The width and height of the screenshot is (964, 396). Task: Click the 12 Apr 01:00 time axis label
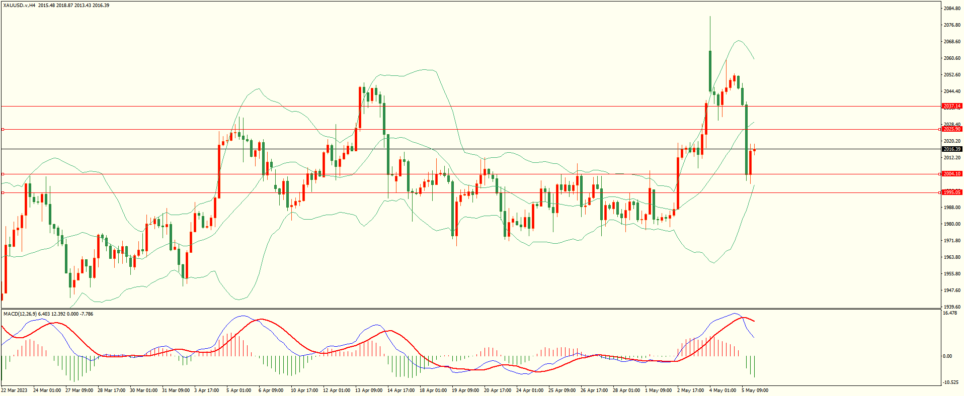click(337, 390)
